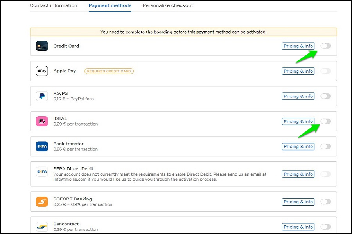Screen dimensions: 352x234
Task: Click '0,39 € per transaction' under Bancontact
Action: (x=75, y=229)
